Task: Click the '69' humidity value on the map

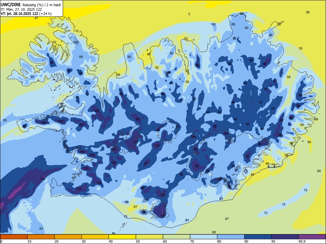Action: pyautogui.click(x=319, y=171)
